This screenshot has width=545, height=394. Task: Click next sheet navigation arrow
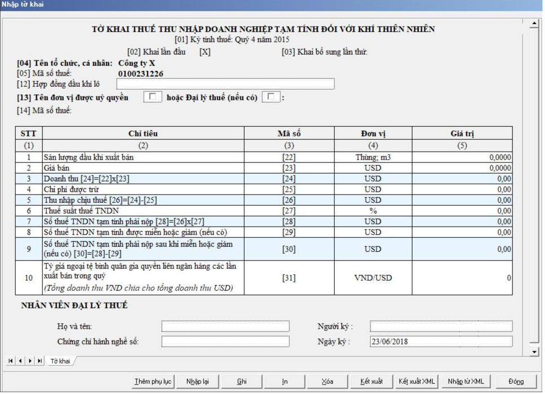click(x=29, y=361)
